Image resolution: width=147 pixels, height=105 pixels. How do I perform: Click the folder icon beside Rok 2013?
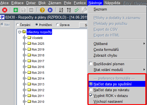pos(29,84)
